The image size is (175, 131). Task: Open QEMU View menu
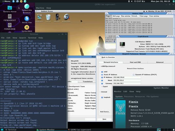tap(48, 8)
